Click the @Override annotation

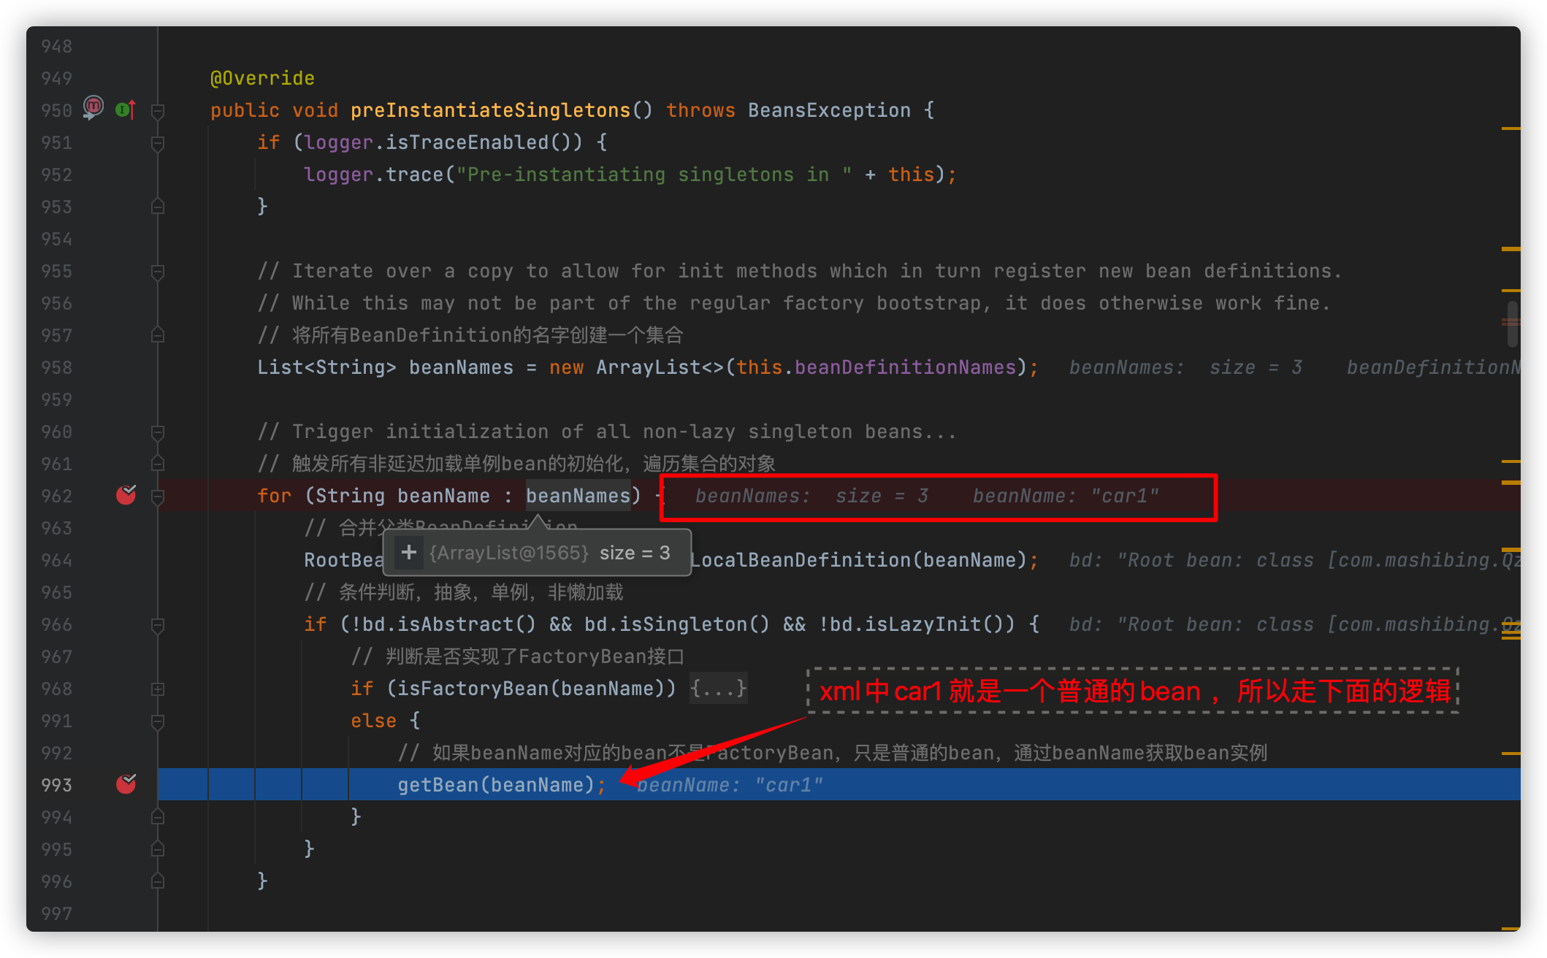[262, 78]
